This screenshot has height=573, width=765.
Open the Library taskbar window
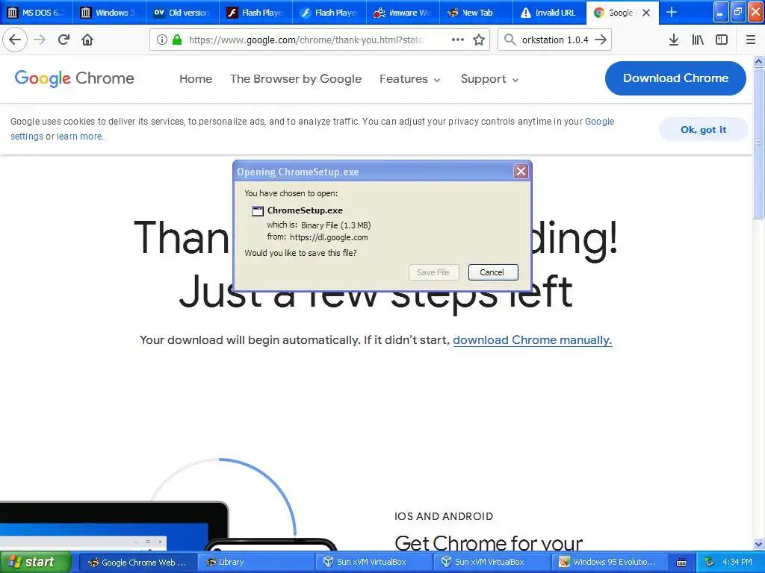click(255, 563)
